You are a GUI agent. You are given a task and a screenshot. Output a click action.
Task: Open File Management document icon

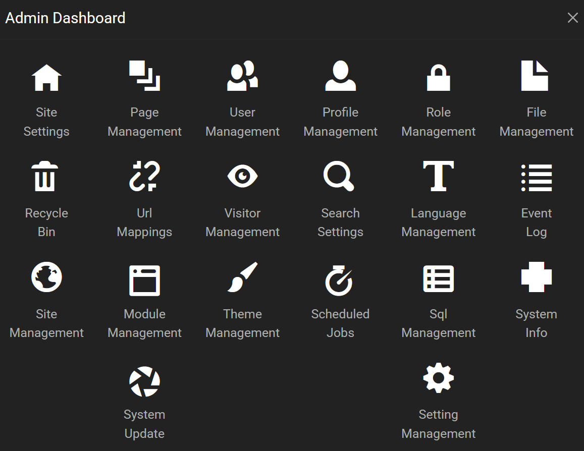click(x=535, y=76)
